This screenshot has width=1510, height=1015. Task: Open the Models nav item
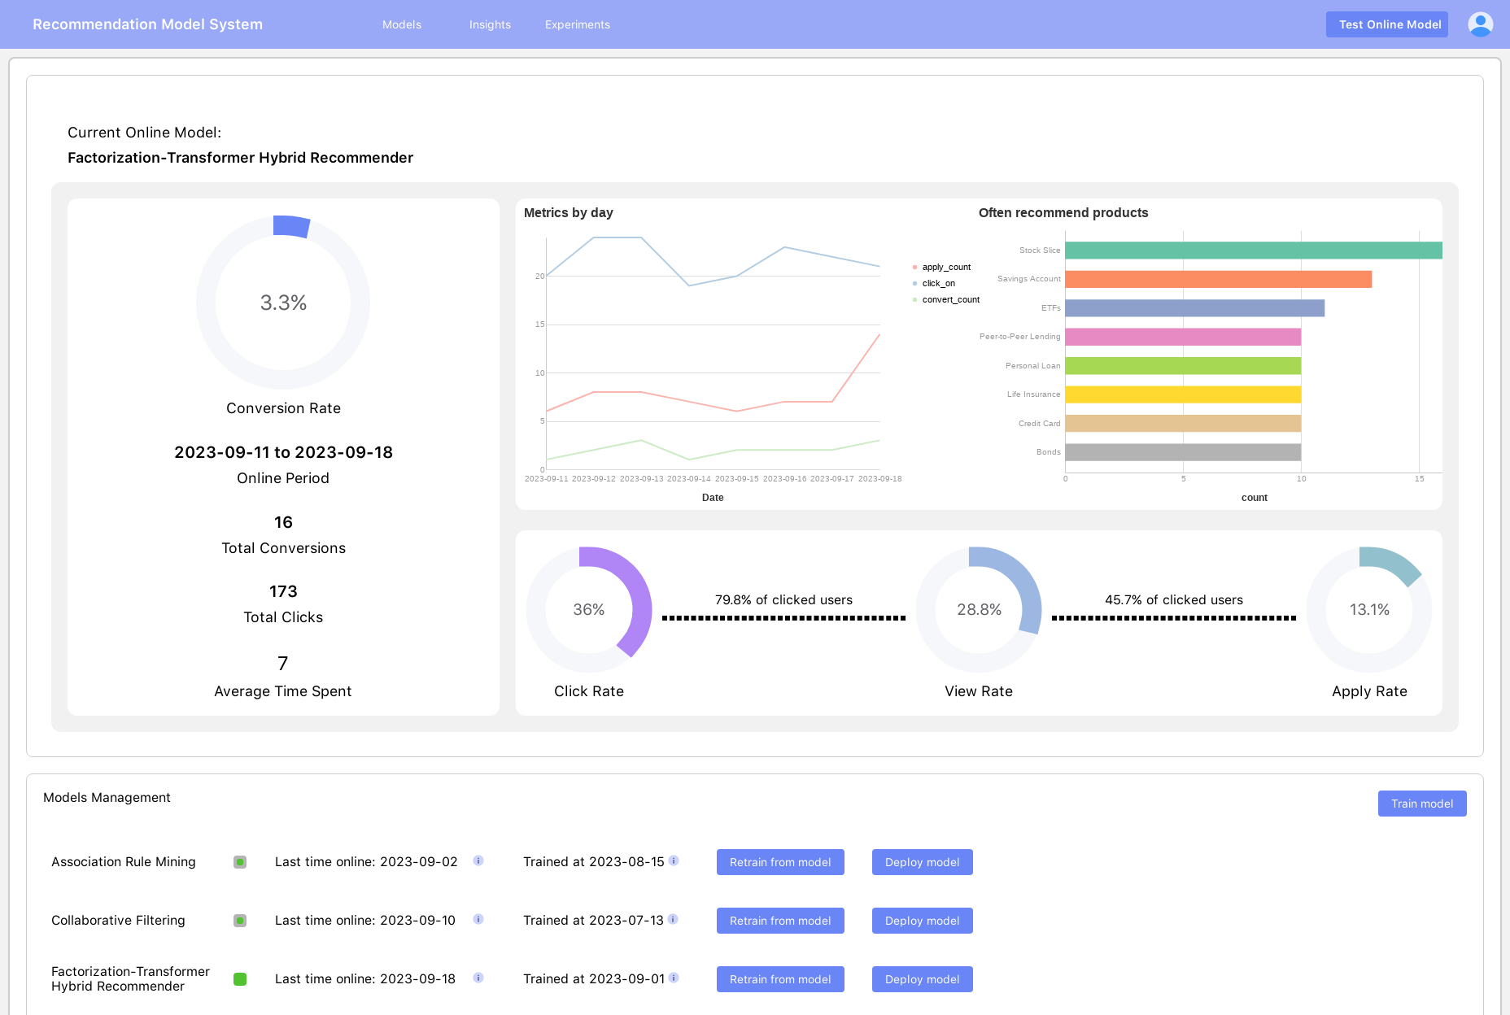click(x=402, y=24)
